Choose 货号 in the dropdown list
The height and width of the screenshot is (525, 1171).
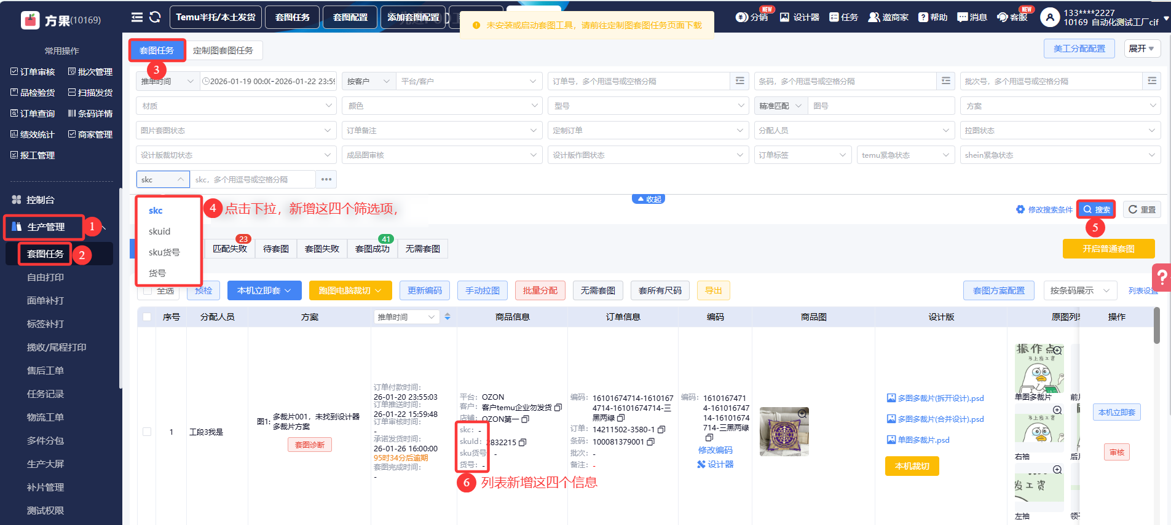coord(157,273)
